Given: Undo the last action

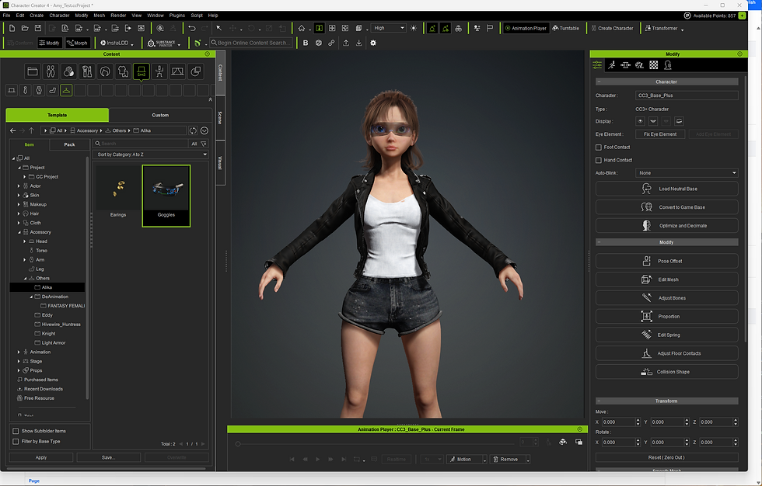Looking at the screenshot, I should [x=192, y=28].
